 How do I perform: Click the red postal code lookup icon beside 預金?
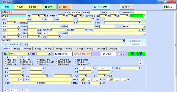pyautogui.click(x=45, y=34)
